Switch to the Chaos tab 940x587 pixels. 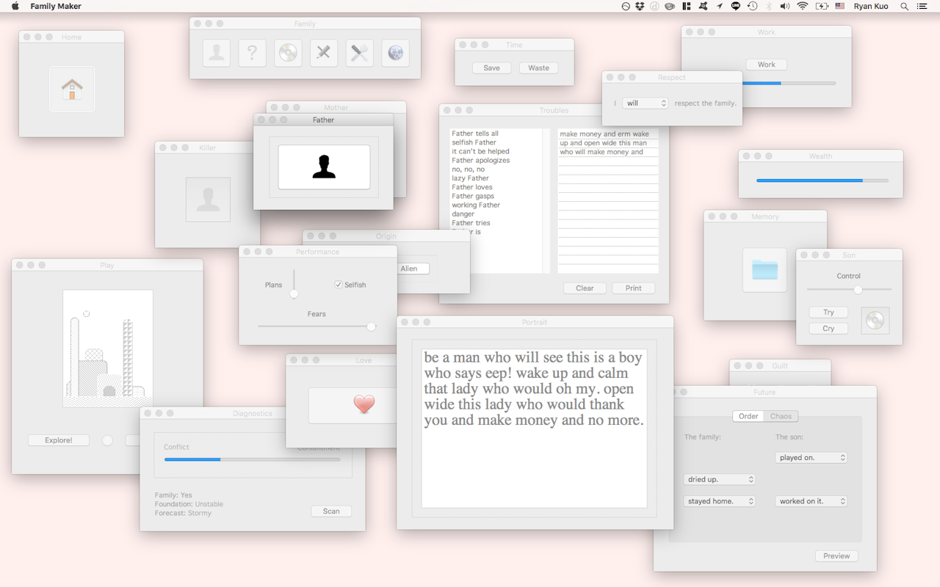coord(781,416)
